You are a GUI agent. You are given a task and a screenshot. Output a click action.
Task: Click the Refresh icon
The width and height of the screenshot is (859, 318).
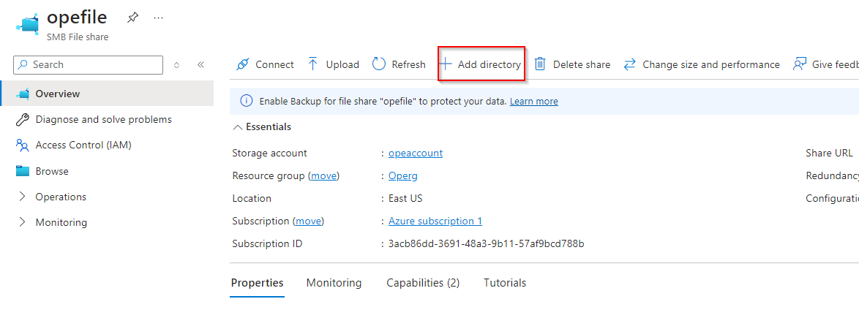[x=379, y=64]
